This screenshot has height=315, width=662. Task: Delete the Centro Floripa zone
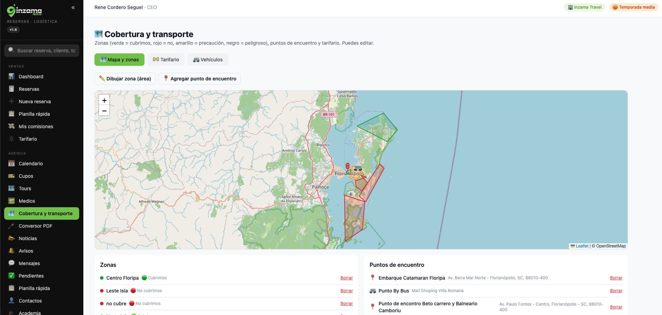click(346, 278)
